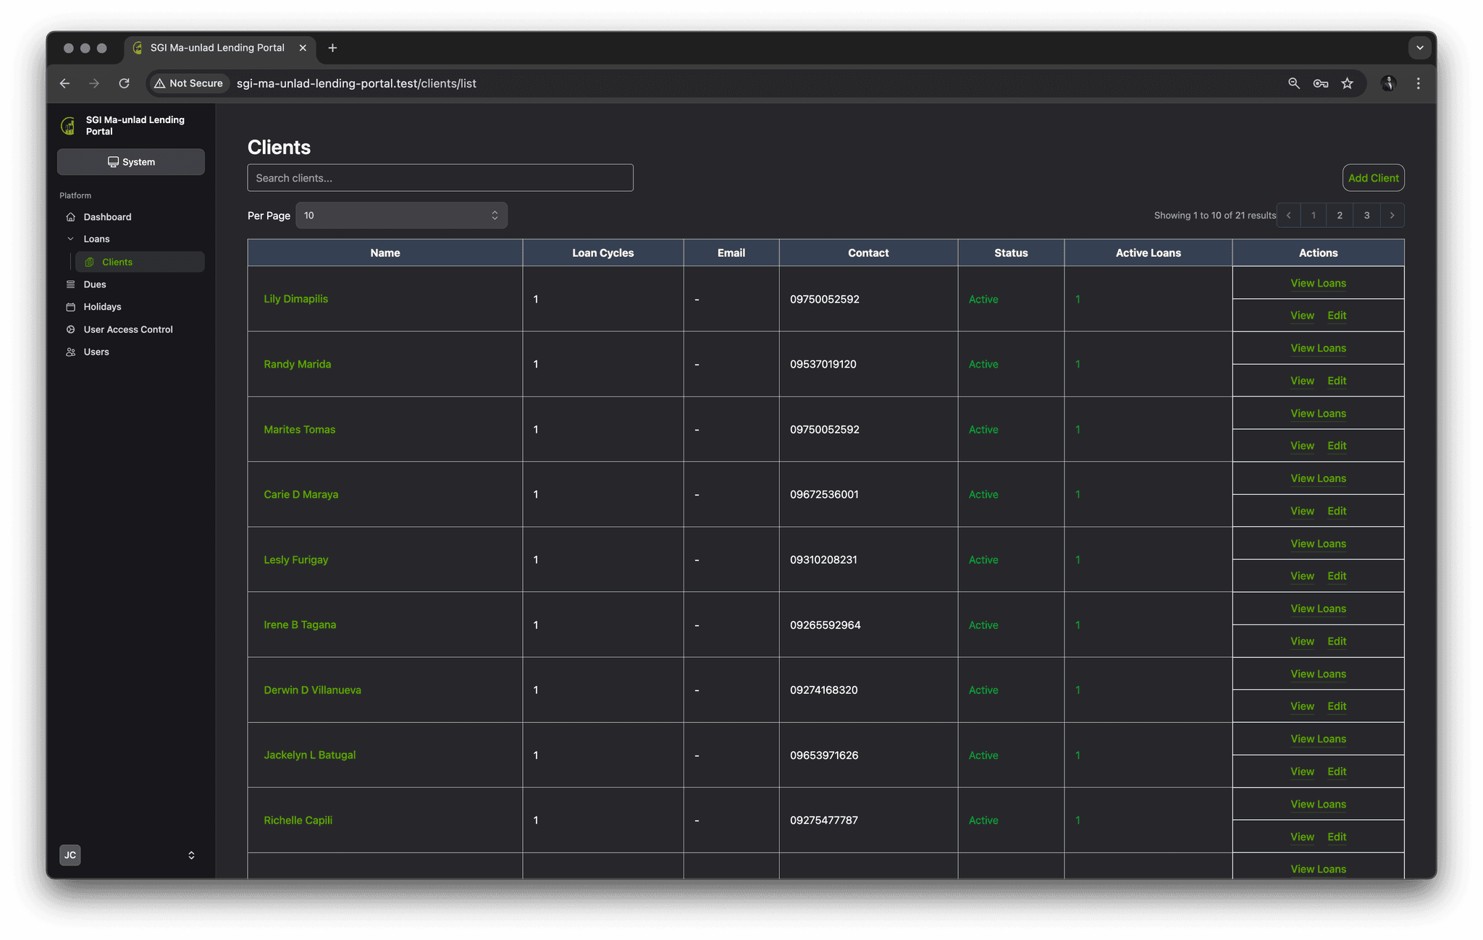Viewport: 1483px width, 940px height.
Task: Bookmark this page with star icon
Action: 1347,83
